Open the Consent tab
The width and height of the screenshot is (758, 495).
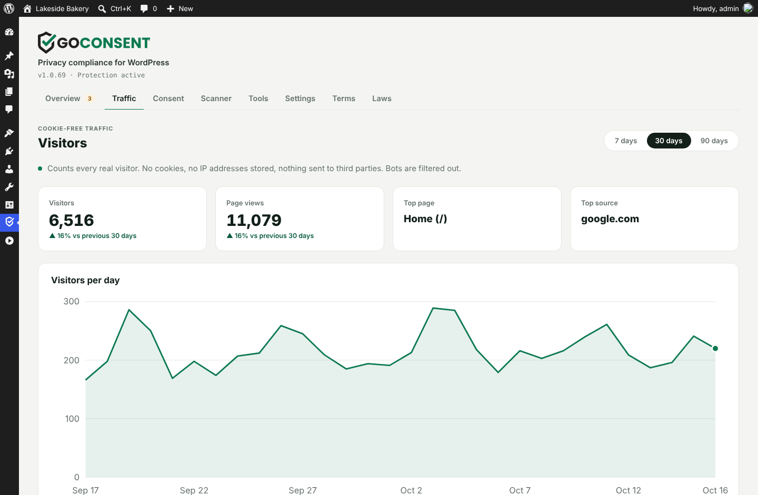click(x=168, y=98)
